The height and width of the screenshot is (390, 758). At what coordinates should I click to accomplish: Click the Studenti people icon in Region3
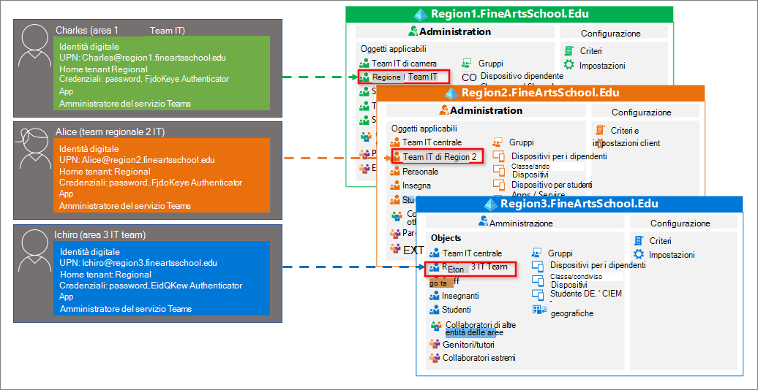coord(435,310)
